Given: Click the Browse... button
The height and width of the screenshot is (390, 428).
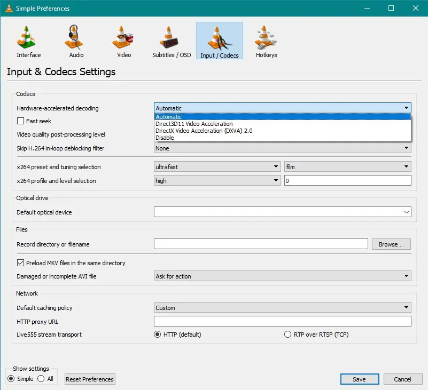Looking at the screenshot, I should (391, 244).
